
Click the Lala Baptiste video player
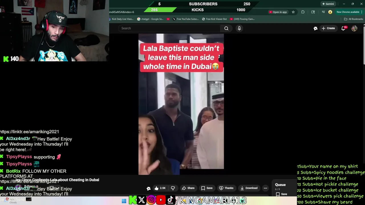pyautogui.click(x=181, y=104)
